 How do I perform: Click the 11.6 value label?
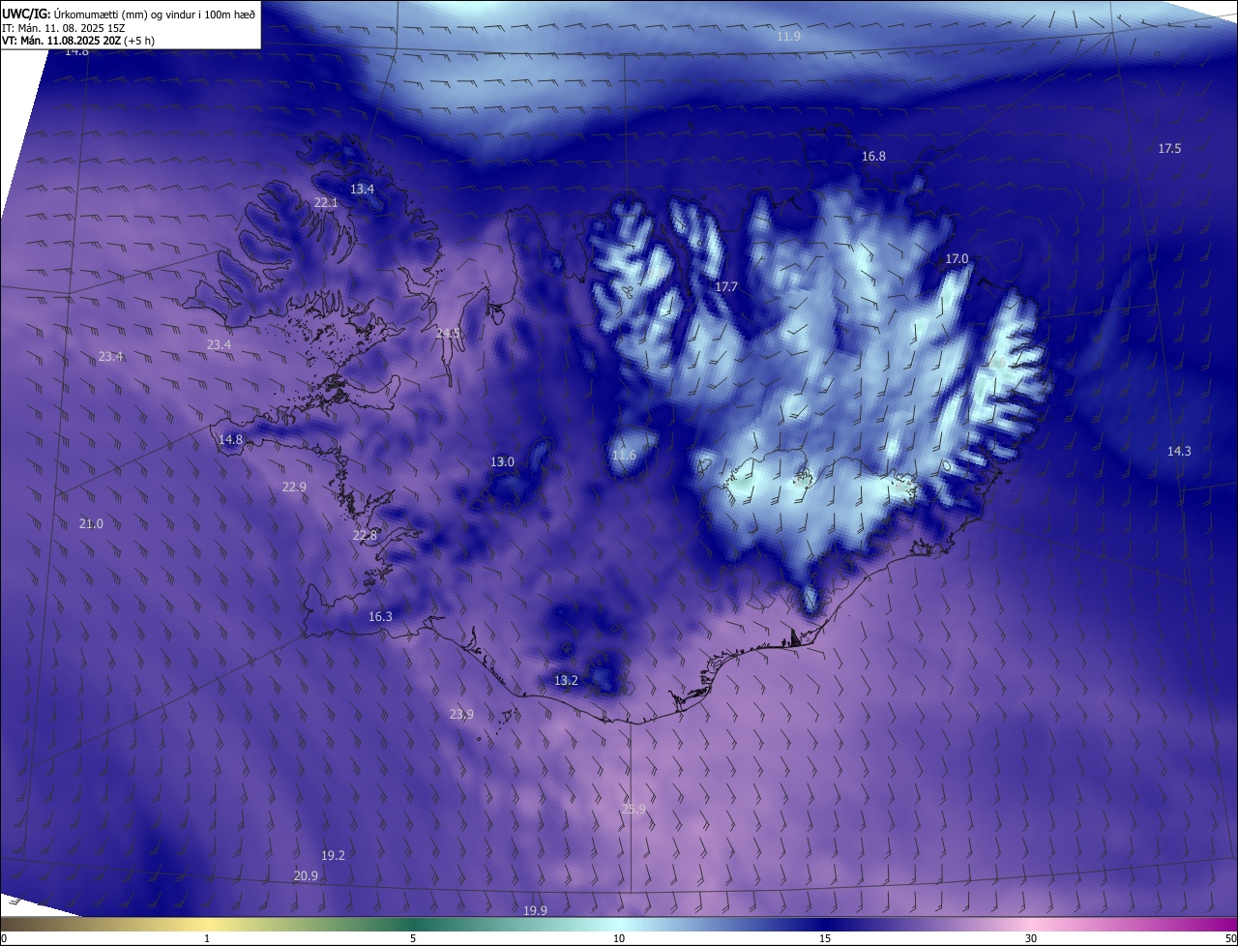[x=624, y=455]
